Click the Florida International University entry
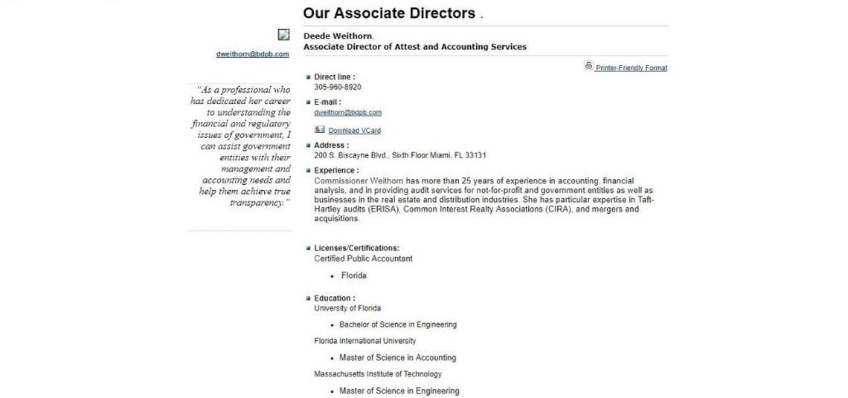The image size is (848, 398). [x=364, y=341]
